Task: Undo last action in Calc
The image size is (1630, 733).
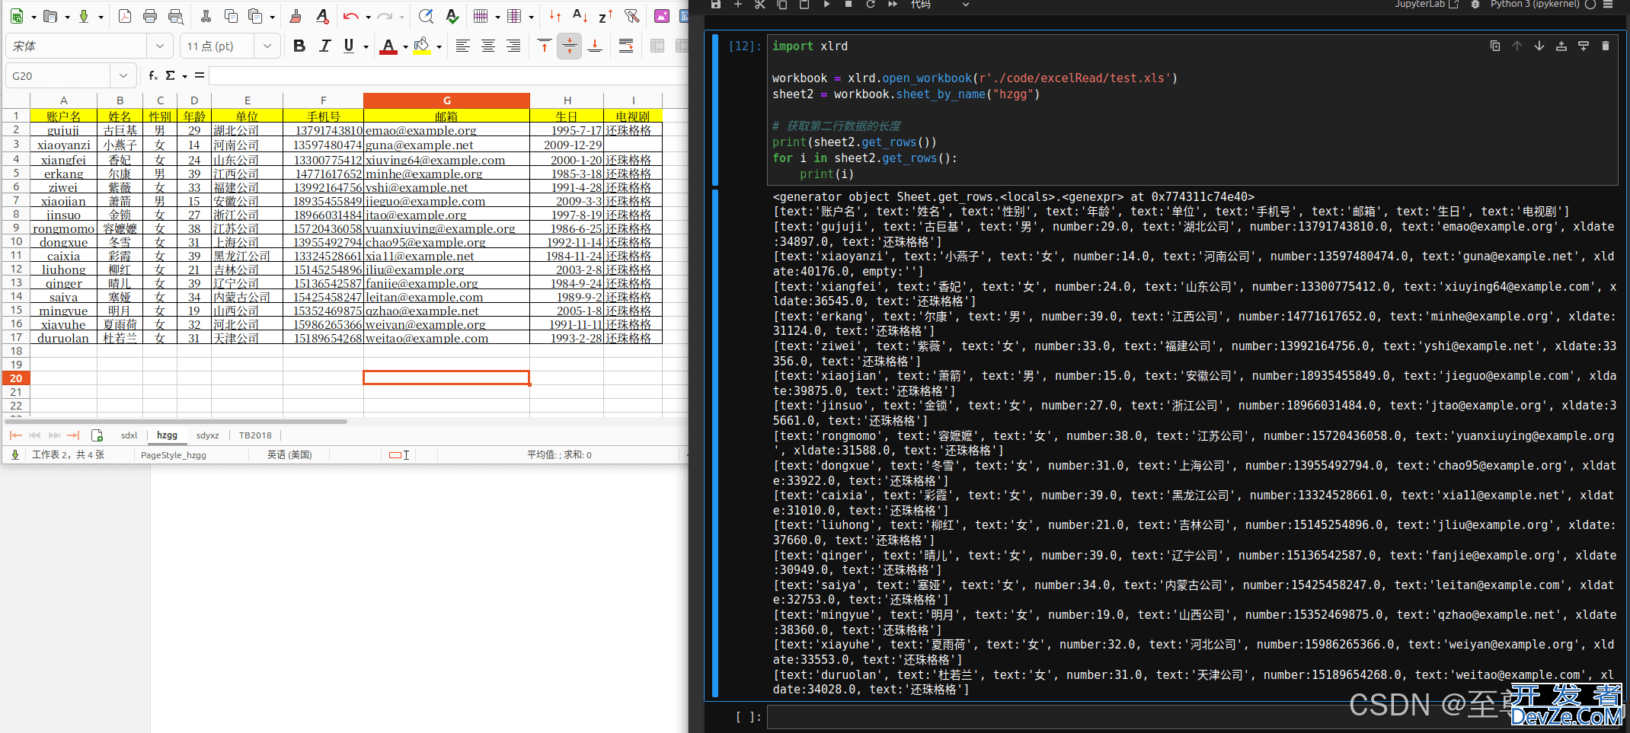Action: click(350, 16)
